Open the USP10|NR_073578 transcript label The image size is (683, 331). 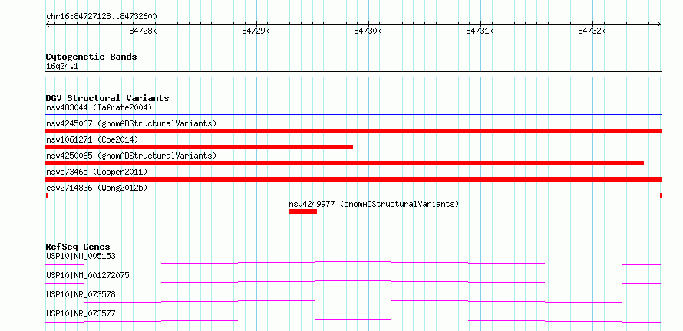(81, 294)
